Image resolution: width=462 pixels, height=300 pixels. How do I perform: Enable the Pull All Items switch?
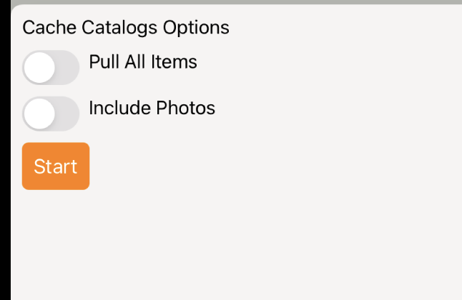pyautogui.click(x=51, y=67)
